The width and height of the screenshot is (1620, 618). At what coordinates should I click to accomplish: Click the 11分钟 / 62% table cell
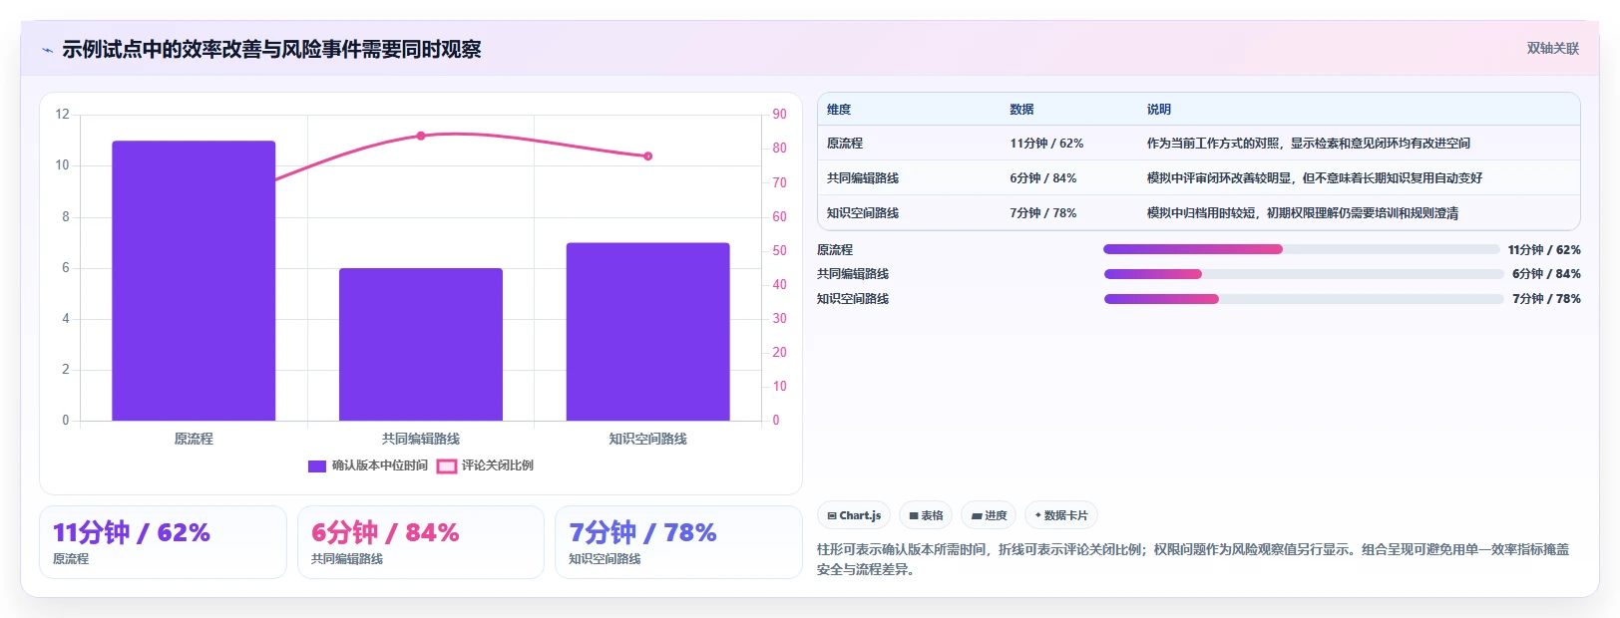(x=1046, y=144)
